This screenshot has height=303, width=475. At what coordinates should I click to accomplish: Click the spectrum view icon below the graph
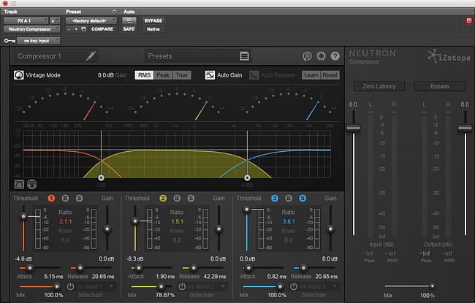19,184
